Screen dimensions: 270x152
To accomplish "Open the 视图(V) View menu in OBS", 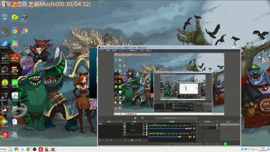I will click(x=115, y=50).
